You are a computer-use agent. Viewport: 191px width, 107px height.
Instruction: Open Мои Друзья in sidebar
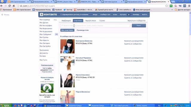click(44, 23)
